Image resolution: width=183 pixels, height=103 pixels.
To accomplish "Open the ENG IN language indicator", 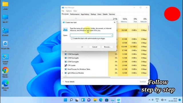I will (x=157, y=100).
